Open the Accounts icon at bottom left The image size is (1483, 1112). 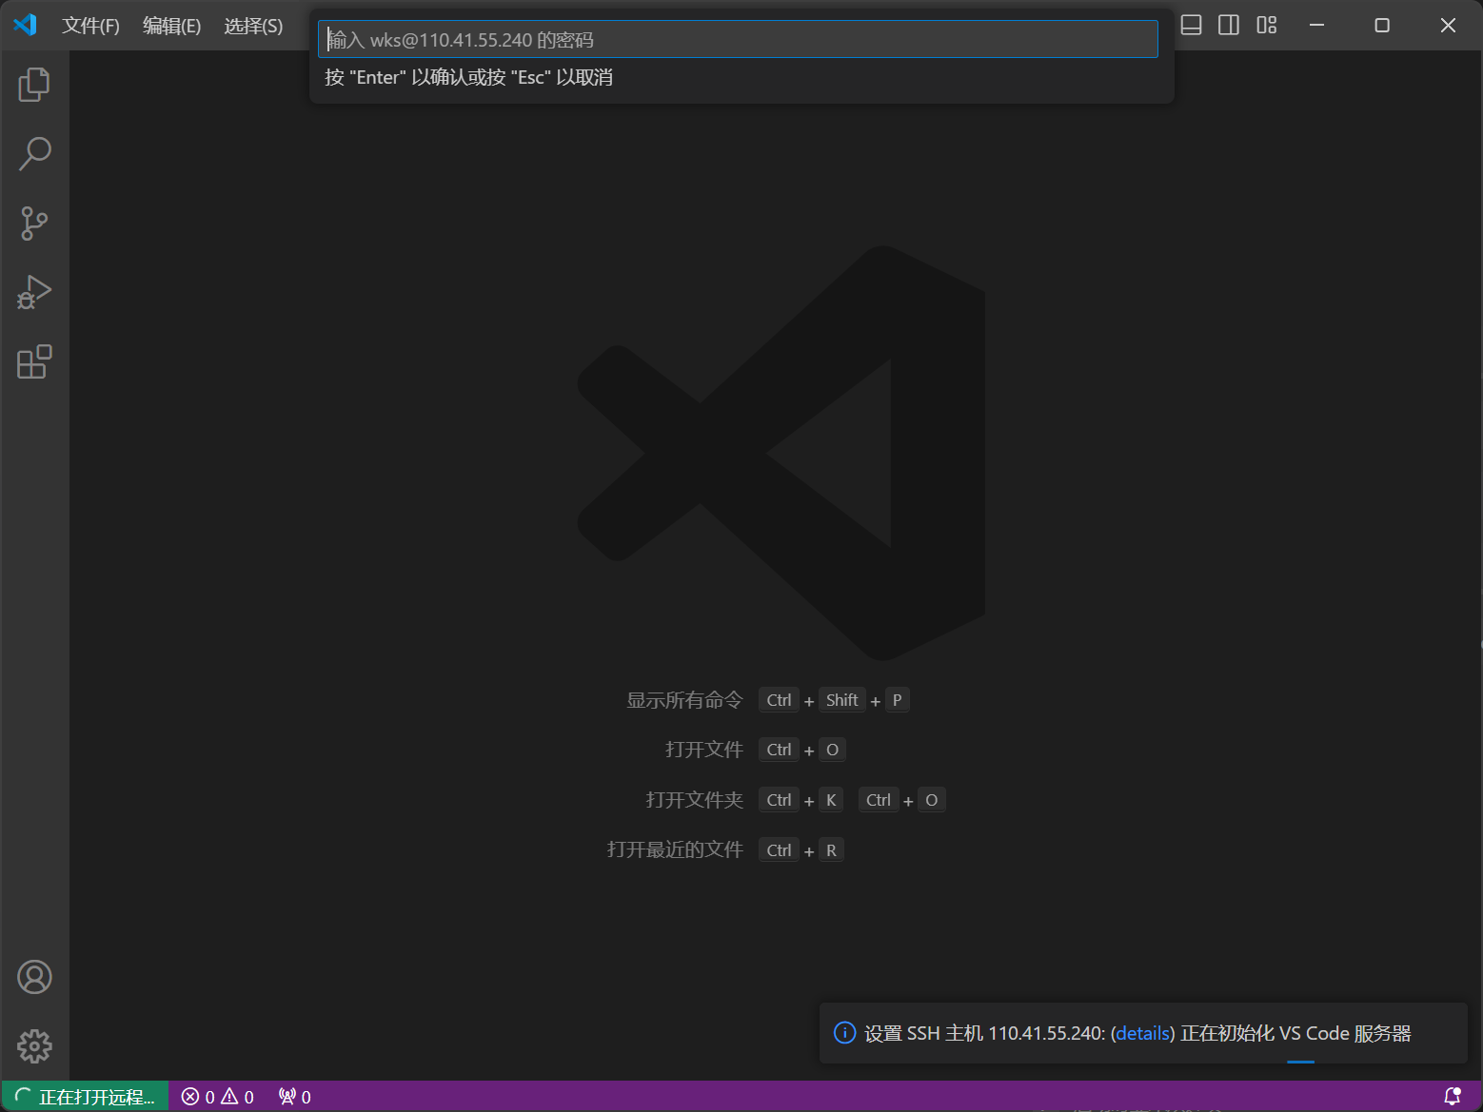(34, 976)
